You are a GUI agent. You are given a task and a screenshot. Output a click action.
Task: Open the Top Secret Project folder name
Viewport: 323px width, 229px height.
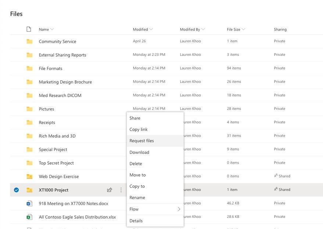point(56,163)
